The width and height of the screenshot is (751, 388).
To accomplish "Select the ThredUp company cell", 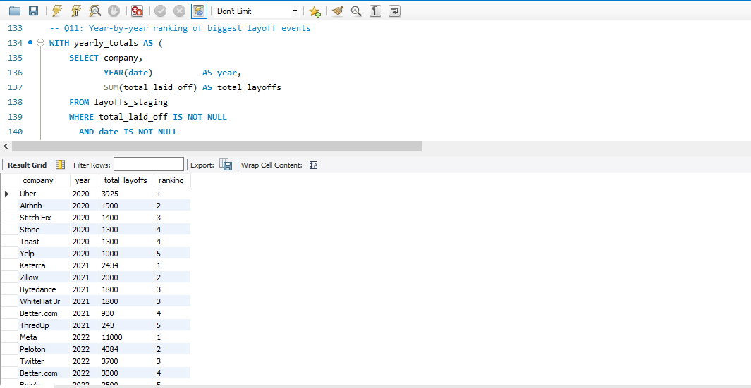I will point(44,325).
